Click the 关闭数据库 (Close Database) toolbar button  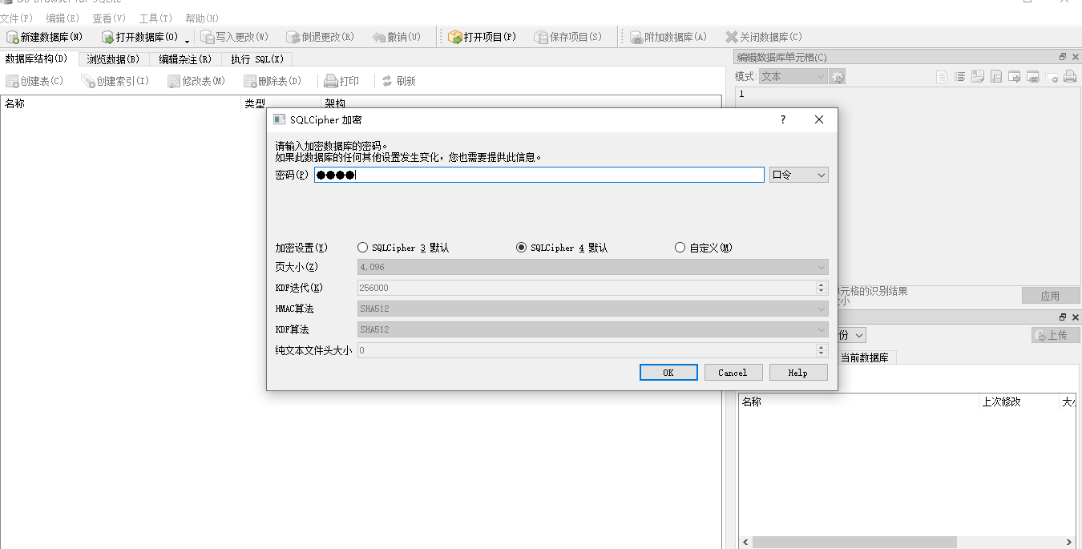(x=764, y=37)
